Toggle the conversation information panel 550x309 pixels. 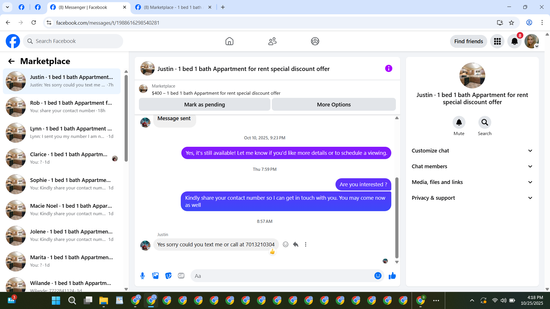[x=388, y=69]
